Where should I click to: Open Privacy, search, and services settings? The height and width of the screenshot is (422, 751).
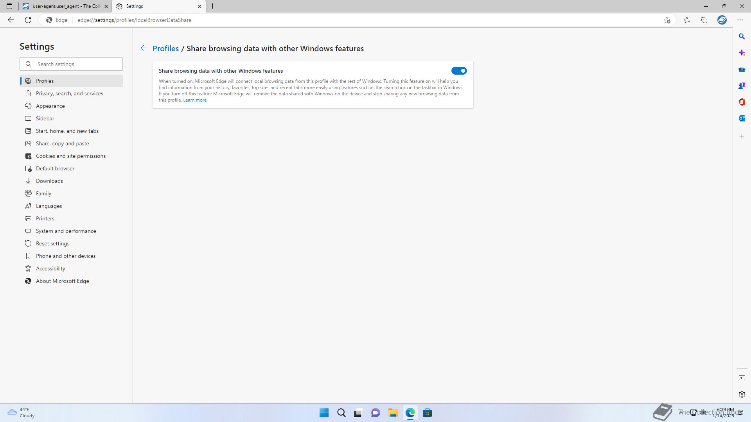coord(71,93)
